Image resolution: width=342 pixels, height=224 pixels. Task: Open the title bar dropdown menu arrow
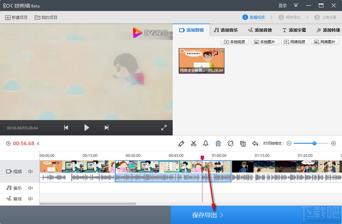coord(296,6)
